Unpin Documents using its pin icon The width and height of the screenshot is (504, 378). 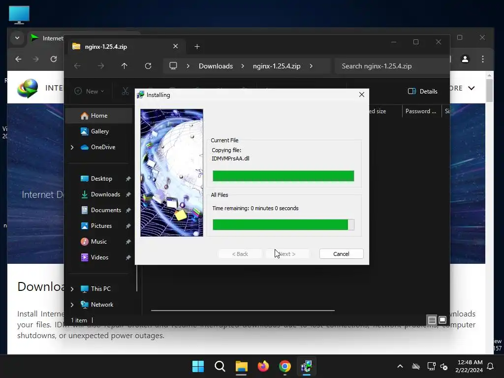tap(128, 210)
